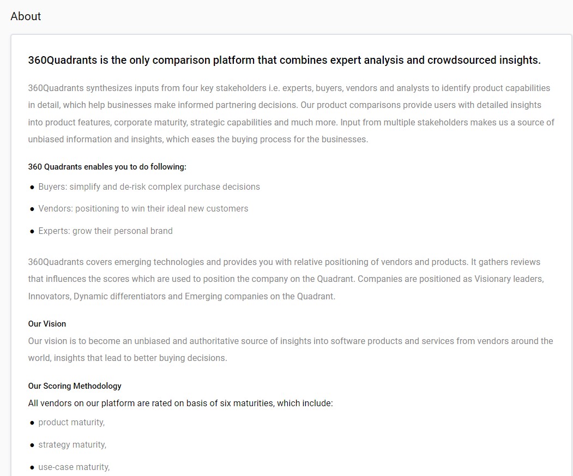
Task: Click the bullet dot beside Experts
Action: pyautogui.click(x=32, y=231)
